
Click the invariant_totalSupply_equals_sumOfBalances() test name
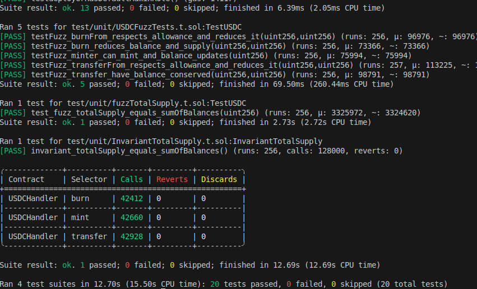click(x=129, y=151)
